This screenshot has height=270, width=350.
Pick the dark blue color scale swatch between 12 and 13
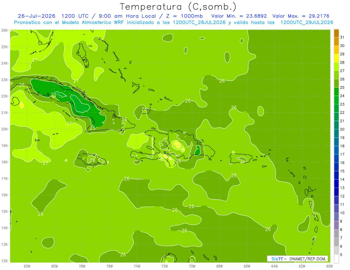coord(336,192)
